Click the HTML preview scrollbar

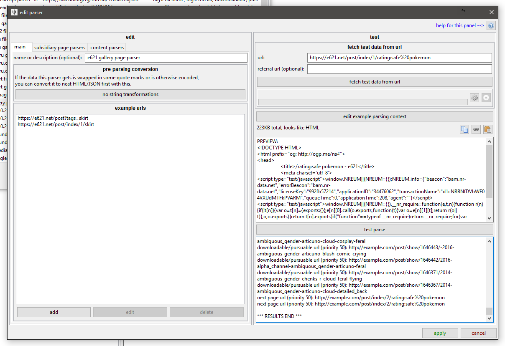pyautogui.click(x=489, y=179)
